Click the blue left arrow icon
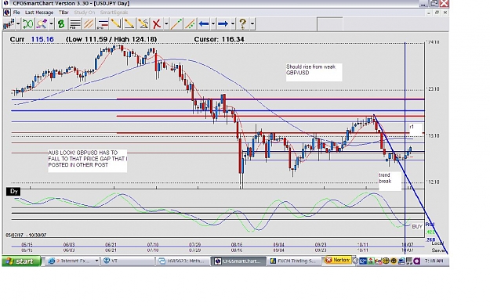This screenshot has height=306, width=490. click(x=204, y=23)
